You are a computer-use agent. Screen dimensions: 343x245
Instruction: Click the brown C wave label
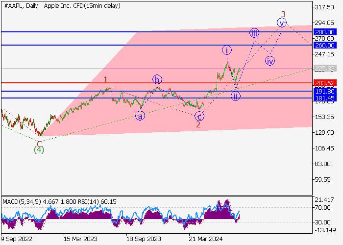pos(39,144)
